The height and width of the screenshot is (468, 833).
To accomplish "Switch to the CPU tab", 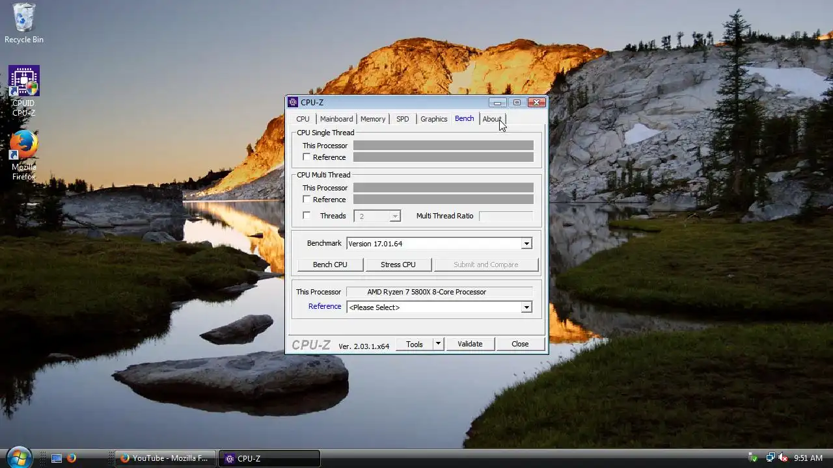I will point(303,119).
